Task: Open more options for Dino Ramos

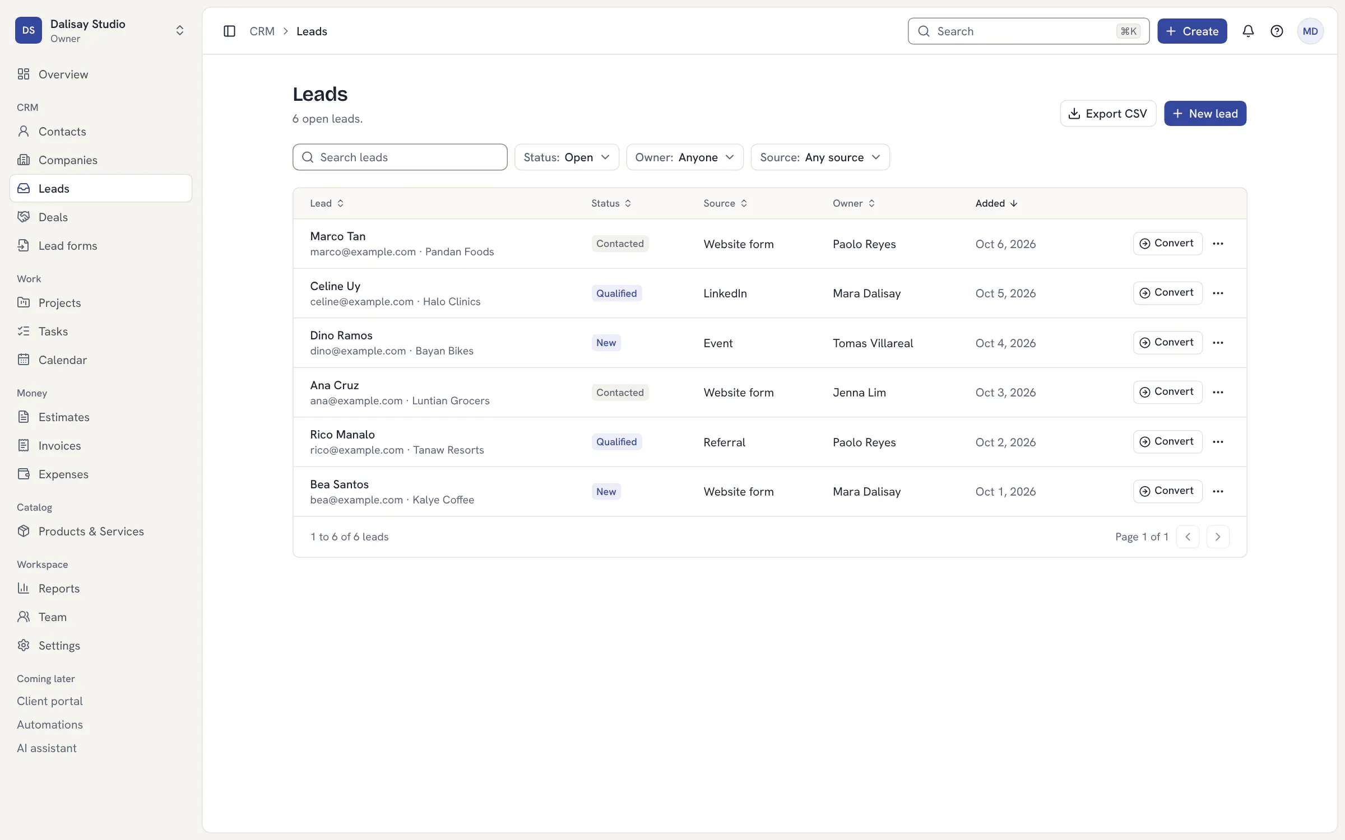Action: click(x=1218, y=343)
